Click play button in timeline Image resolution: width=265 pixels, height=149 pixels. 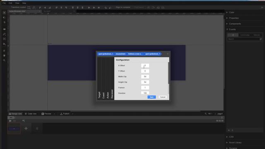pyautogui.click(x=10, y=121)
